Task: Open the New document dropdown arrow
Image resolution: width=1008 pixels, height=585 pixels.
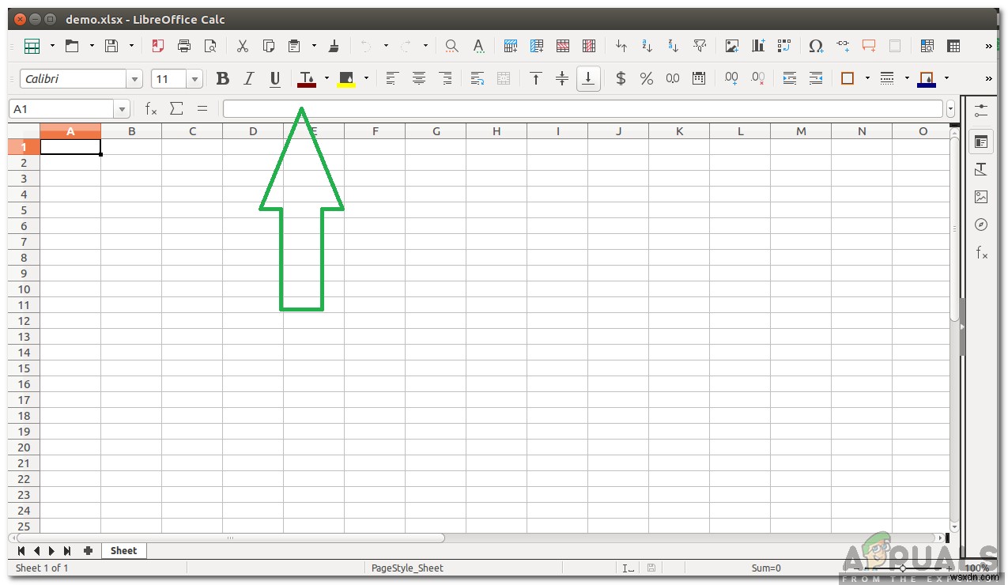Action: [52, 46]
